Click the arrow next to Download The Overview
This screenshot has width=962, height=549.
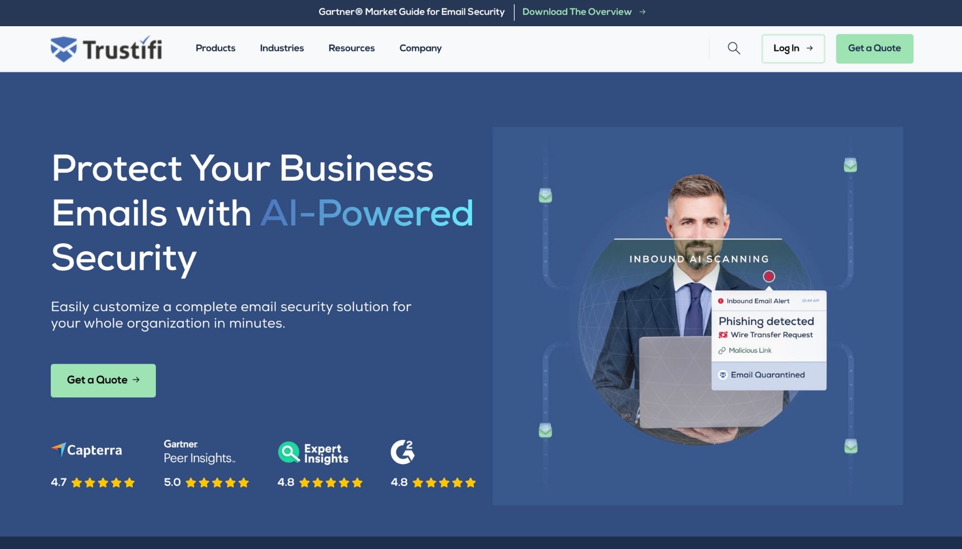click(642, 12)
